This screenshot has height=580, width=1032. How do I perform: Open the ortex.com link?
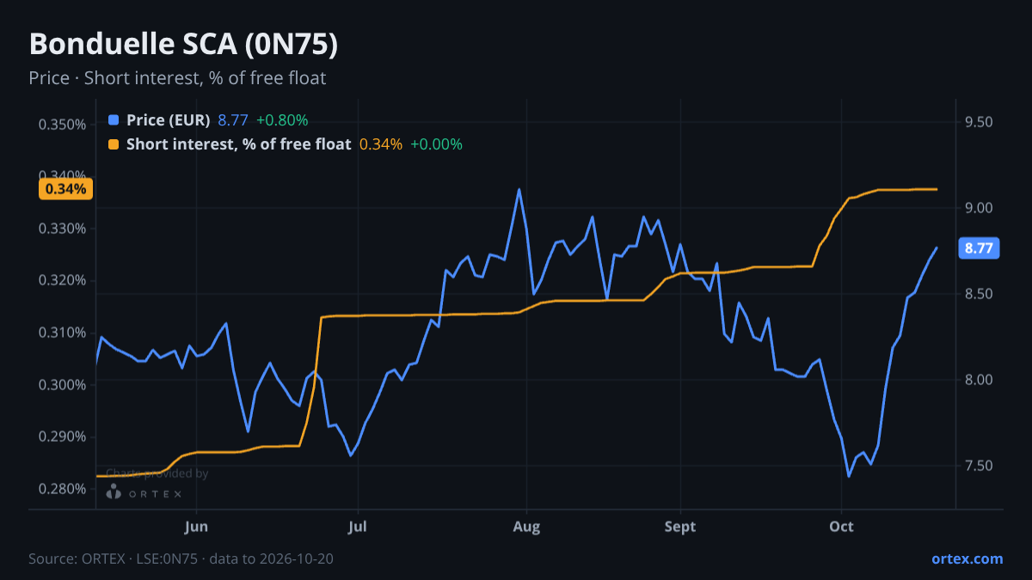(x=967, y=559)
